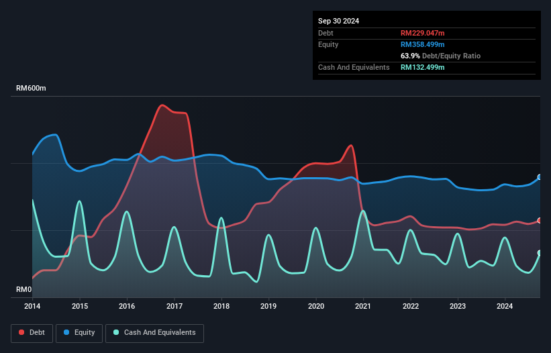
Task: Click Cash And Equivalents label in tooltip
Action: point(354,67)
